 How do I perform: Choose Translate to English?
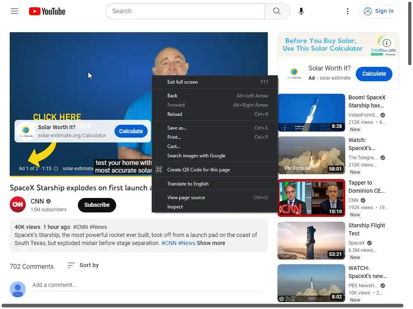pos(215,183)
